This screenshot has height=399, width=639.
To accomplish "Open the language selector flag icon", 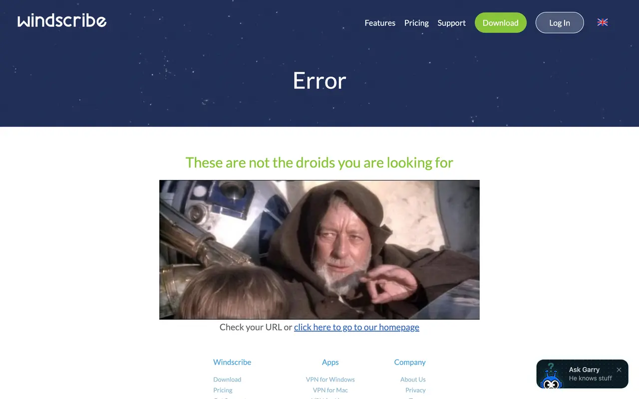I will tap(603, 22).
